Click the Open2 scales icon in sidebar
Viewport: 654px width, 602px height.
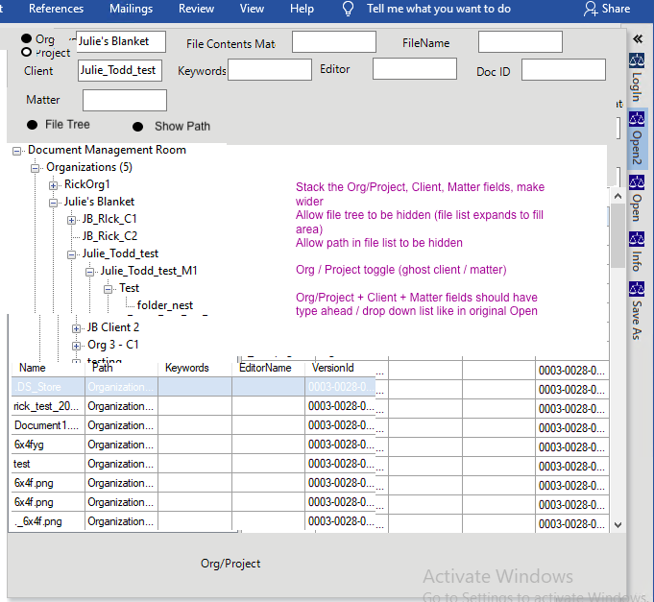(x=637, y=119)
